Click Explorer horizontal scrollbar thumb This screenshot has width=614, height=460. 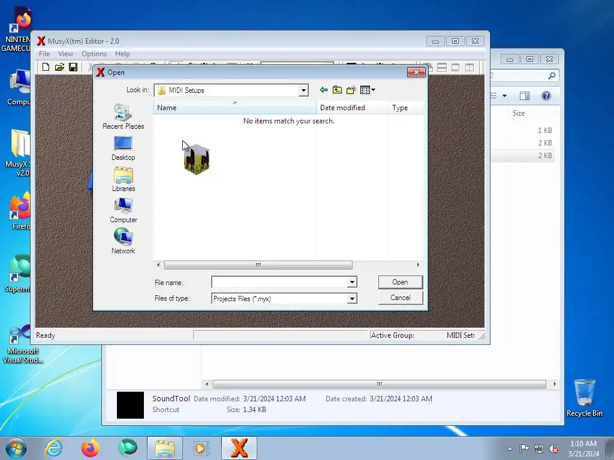(x=379, y=384)
